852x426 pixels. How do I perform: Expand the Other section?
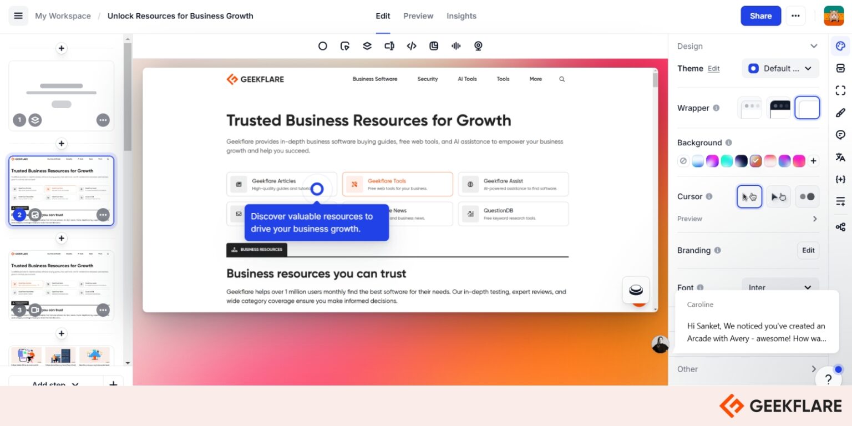748,369
